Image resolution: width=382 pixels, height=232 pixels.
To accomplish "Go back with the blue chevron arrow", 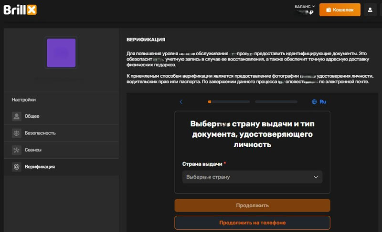I will point(181,102).
